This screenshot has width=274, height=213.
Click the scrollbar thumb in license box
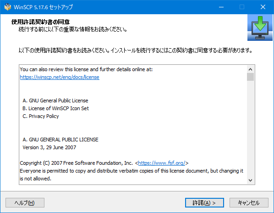(250, 77)
